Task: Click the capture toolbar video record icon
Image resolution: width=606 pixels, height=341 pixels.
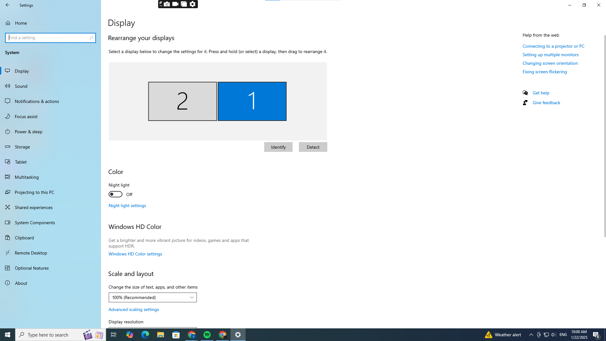Action: (x=175, y=4)
